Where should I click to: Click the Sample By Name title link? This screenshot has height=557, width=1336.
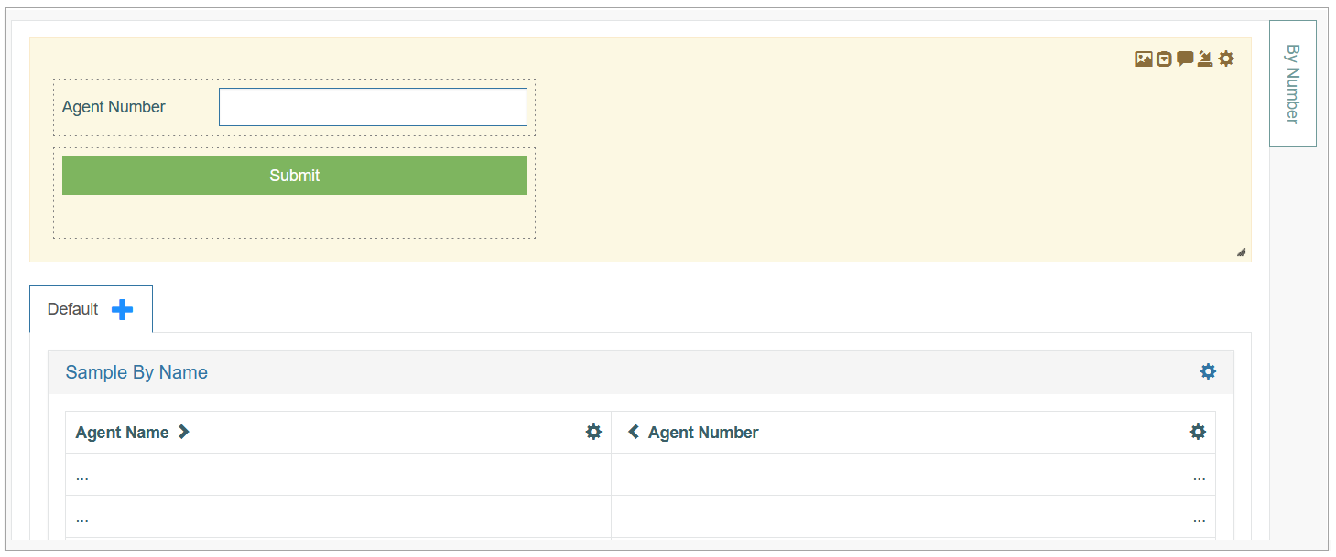click(x=136, y=372)
